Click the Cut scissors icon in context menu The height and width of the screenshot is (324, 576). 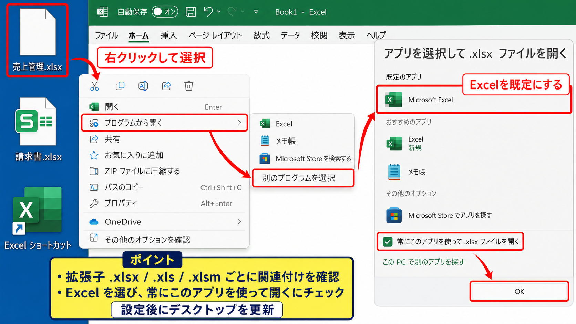click(x=94, y=86)
